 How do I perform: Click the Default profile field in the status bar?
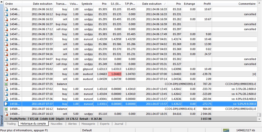pos(87,130)
